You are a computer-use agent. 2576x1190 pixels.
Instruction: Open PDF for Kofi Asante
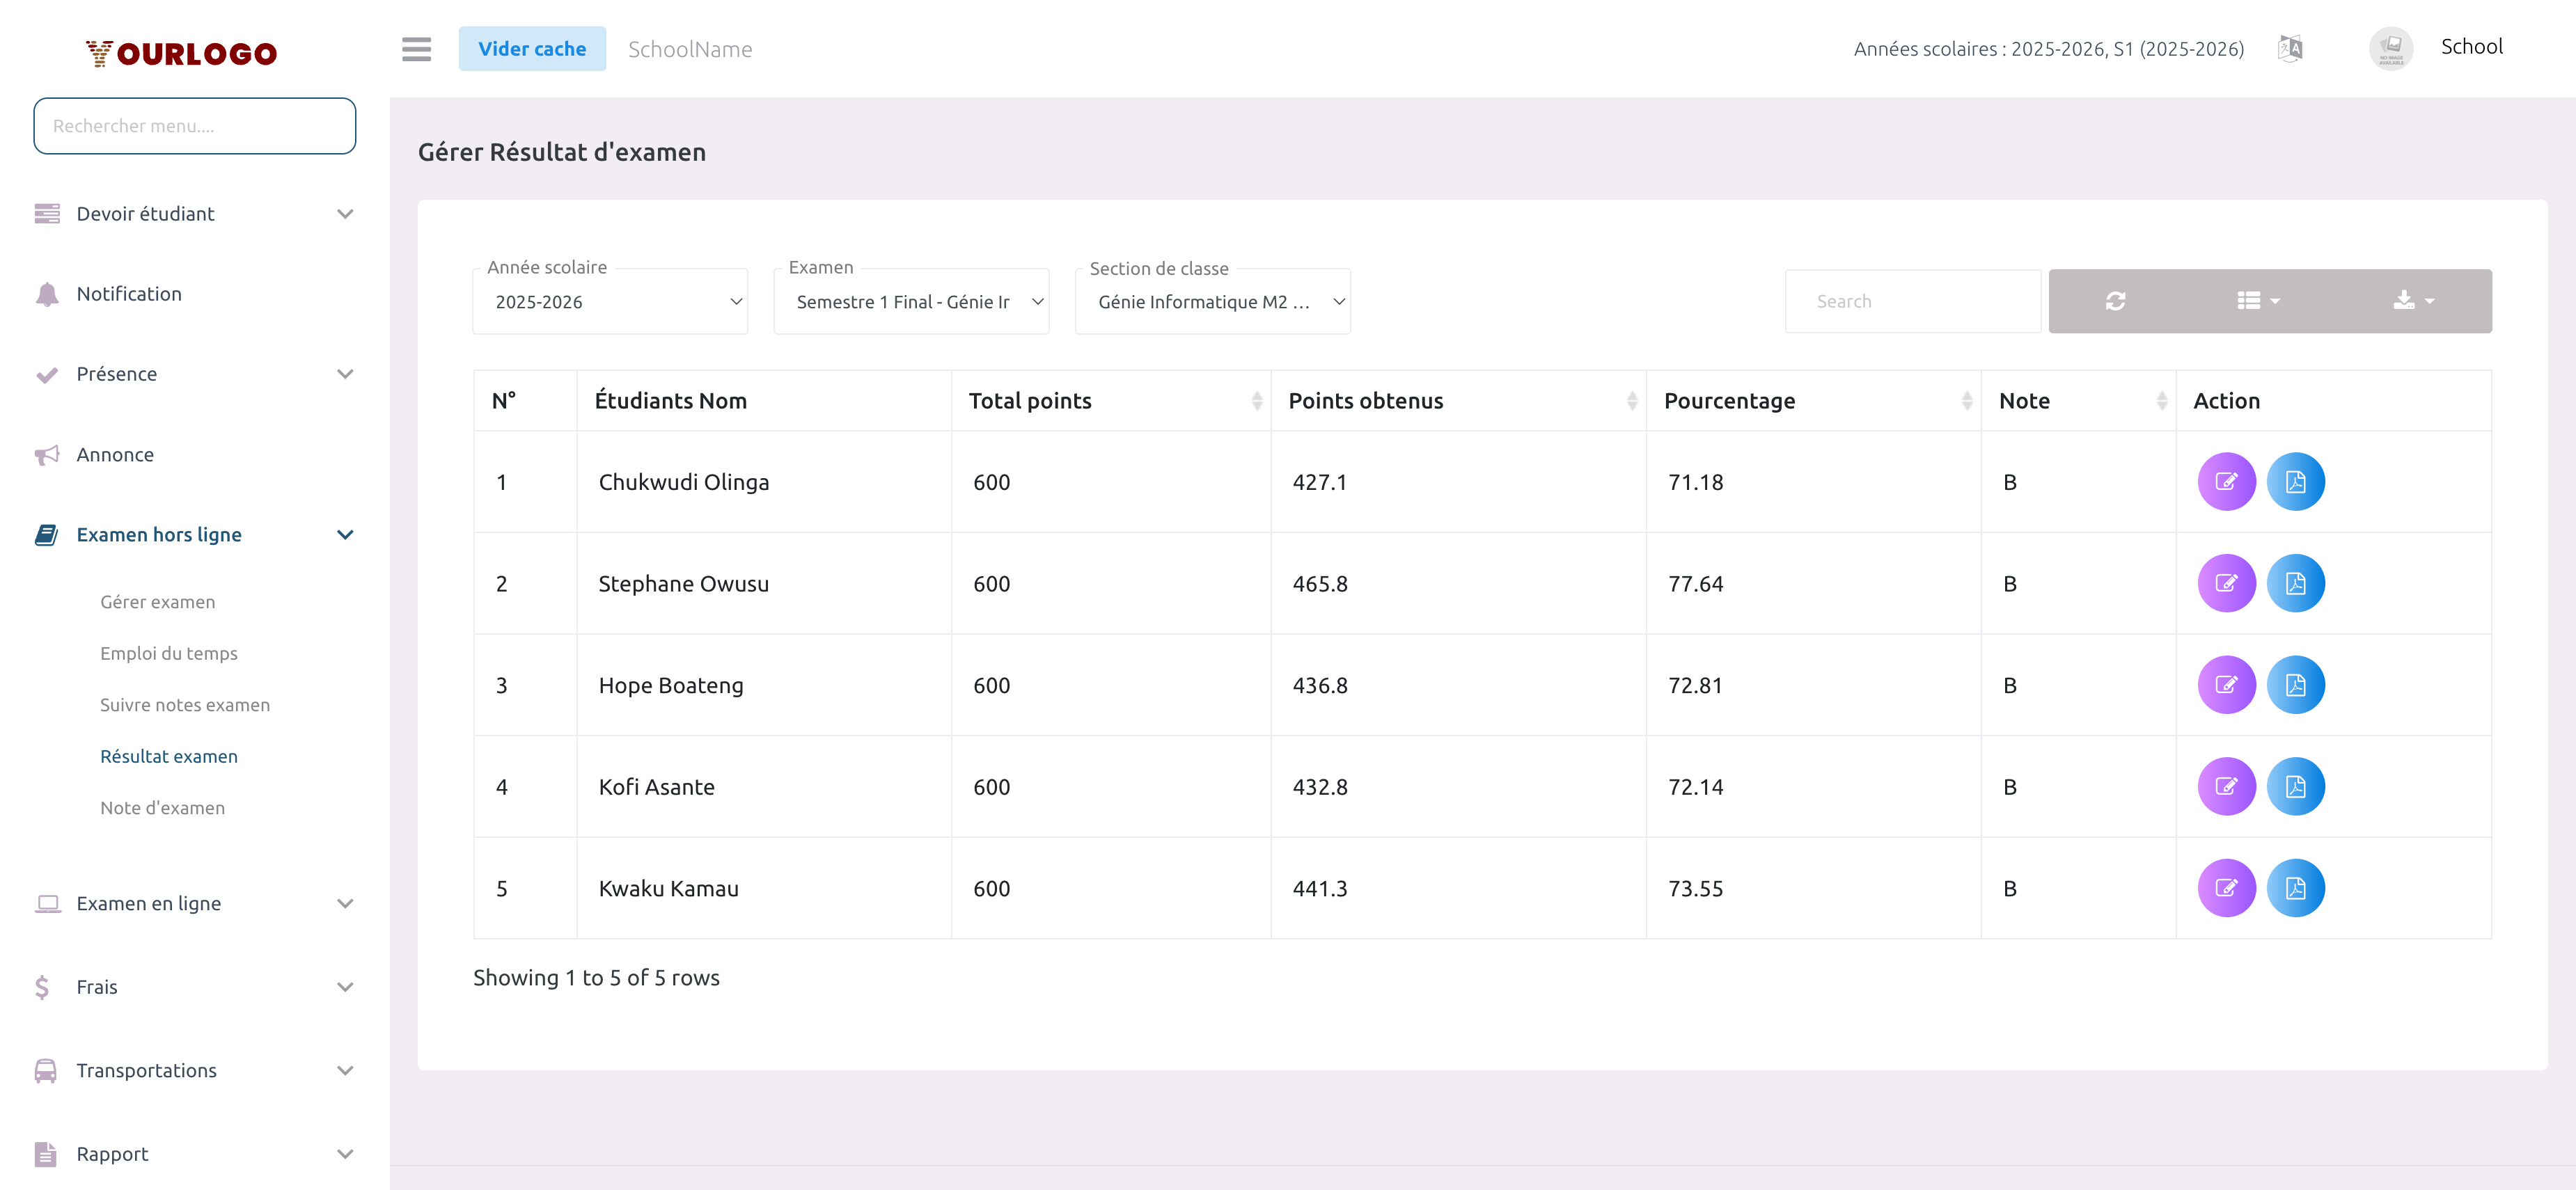click(2295, 786)
